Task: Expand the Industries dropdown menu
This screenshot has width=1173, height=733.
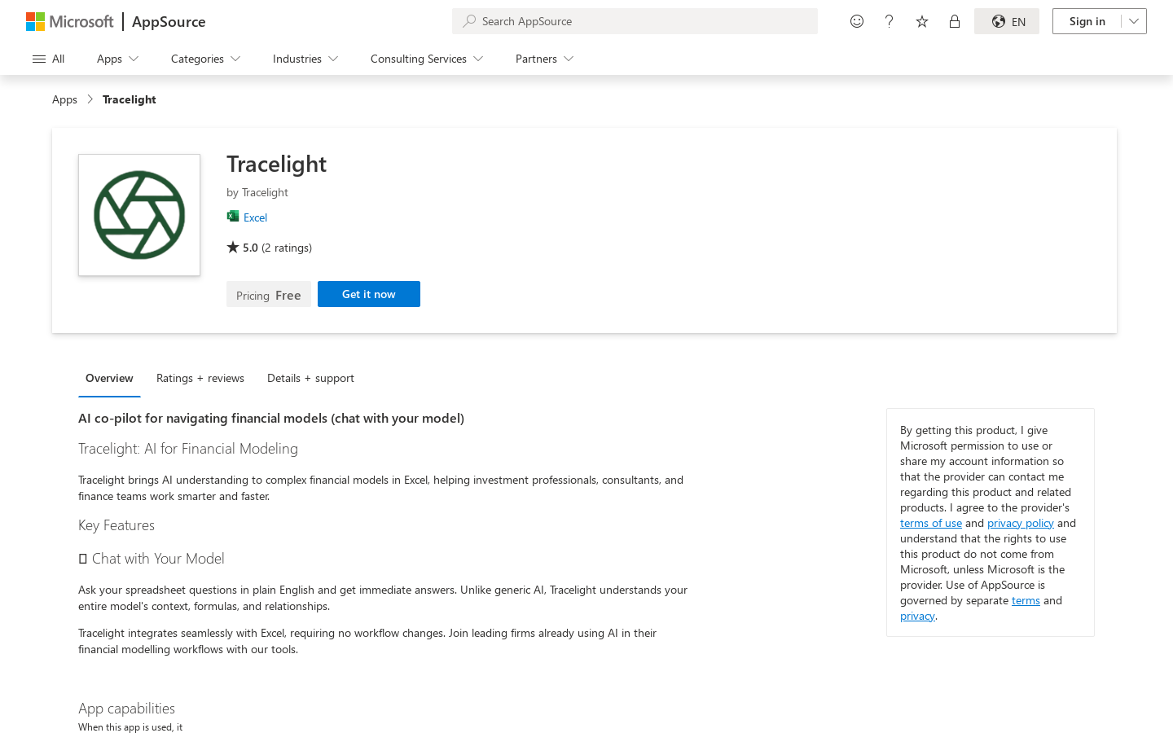Action: pyautogui.click(x=305, y=59)
